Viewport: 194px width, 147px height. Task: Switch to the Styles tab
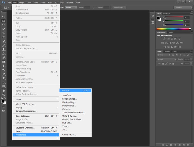[x=170, y=32]
